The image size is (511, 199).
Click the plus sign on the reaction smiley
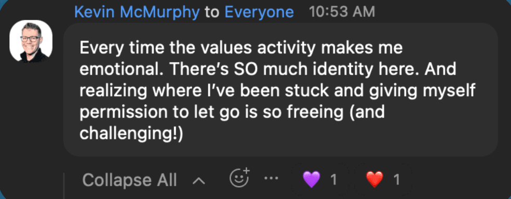(246, 170)
